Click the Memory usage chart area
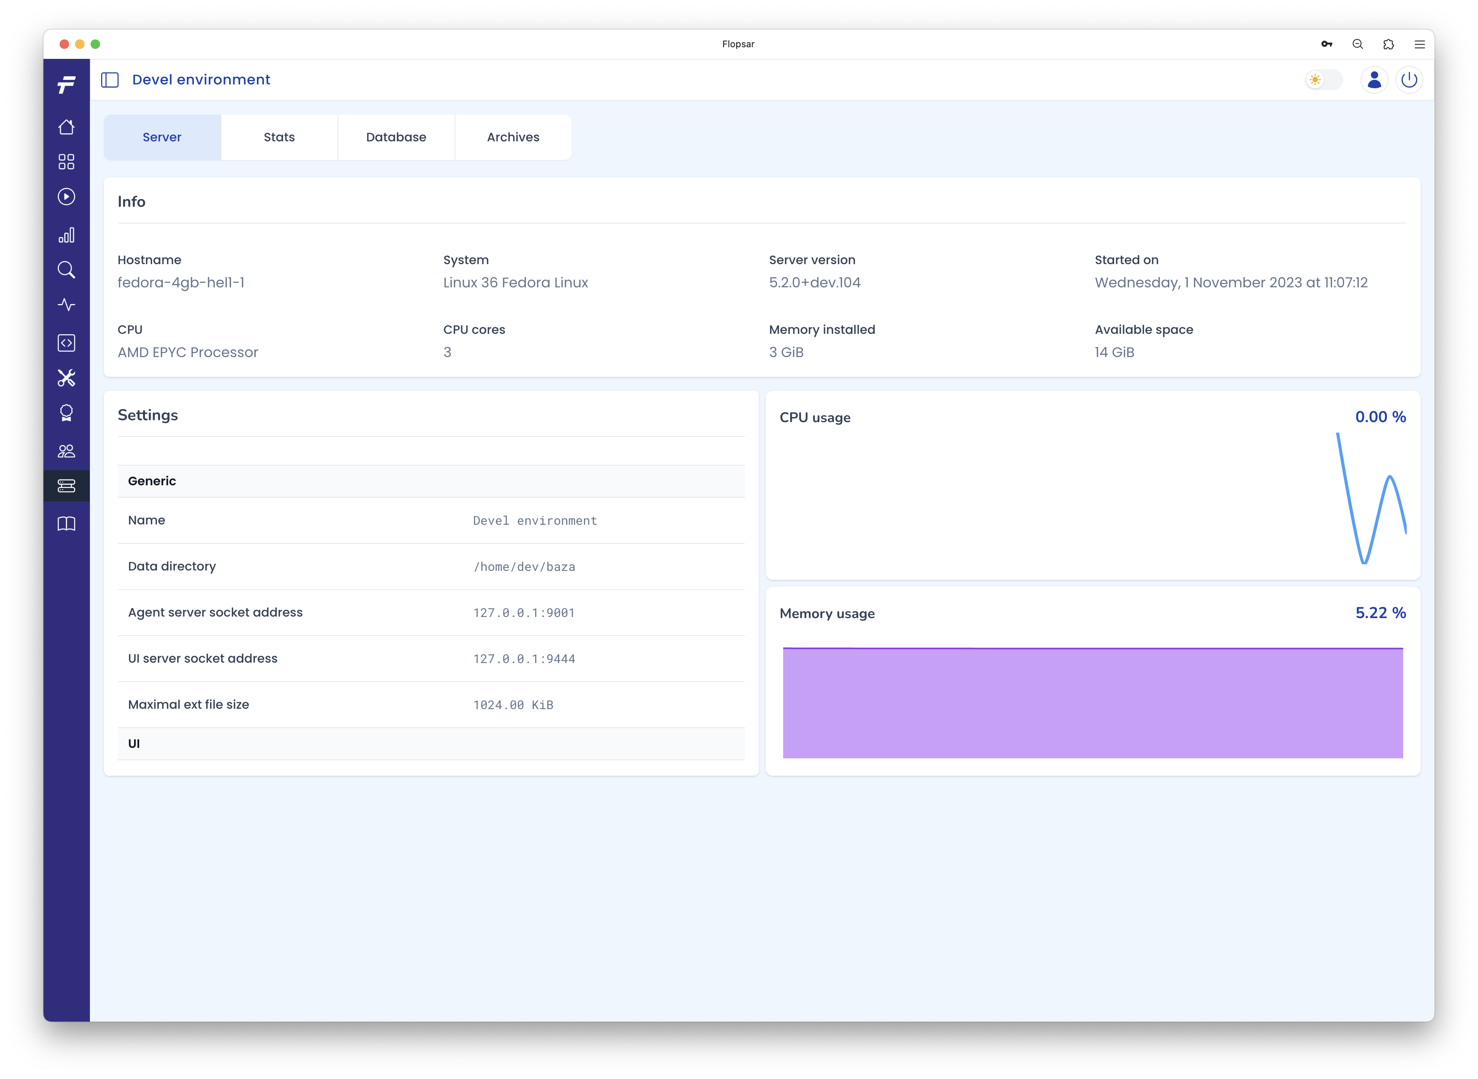This screenshot has height=1079, width=1478. click(x=1092, y=703)
